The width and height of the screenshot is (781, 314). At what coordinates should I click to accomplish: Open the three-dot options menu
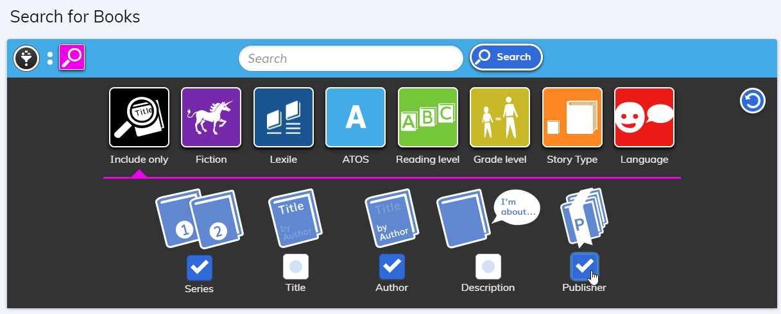(50, 58)
